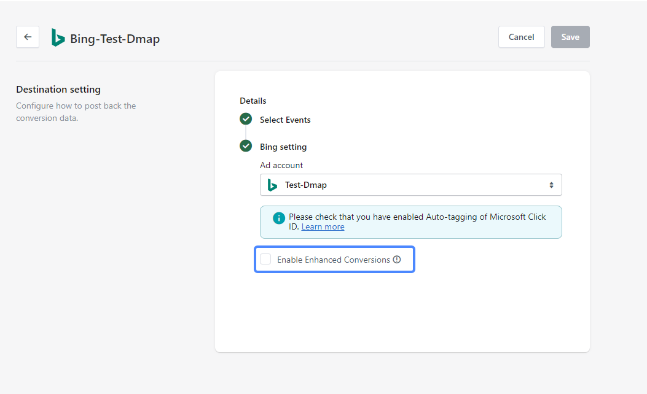
Task: Save the destination settings
Action: point(570,37)
